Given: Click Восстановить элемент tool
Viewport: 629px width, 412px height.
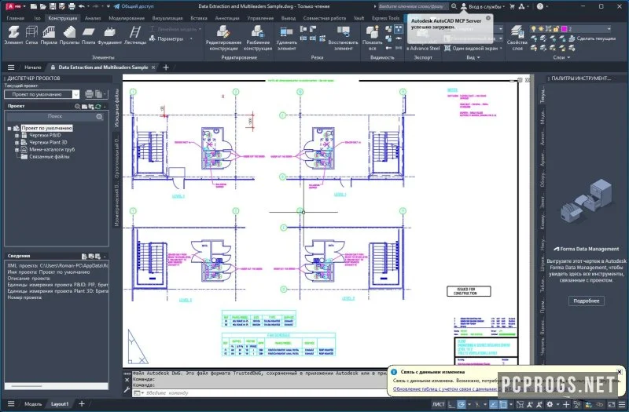Looking at the screenshot, I should [x=343, y=38].
